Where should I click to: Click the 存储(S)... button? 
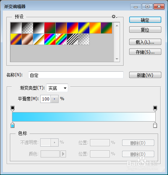pyautogui.click(x=145, y=52)
